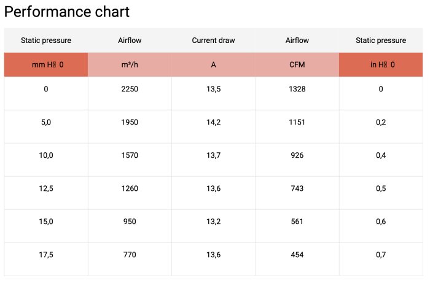Click the 14,2 current draw cell

coord(213,122)
